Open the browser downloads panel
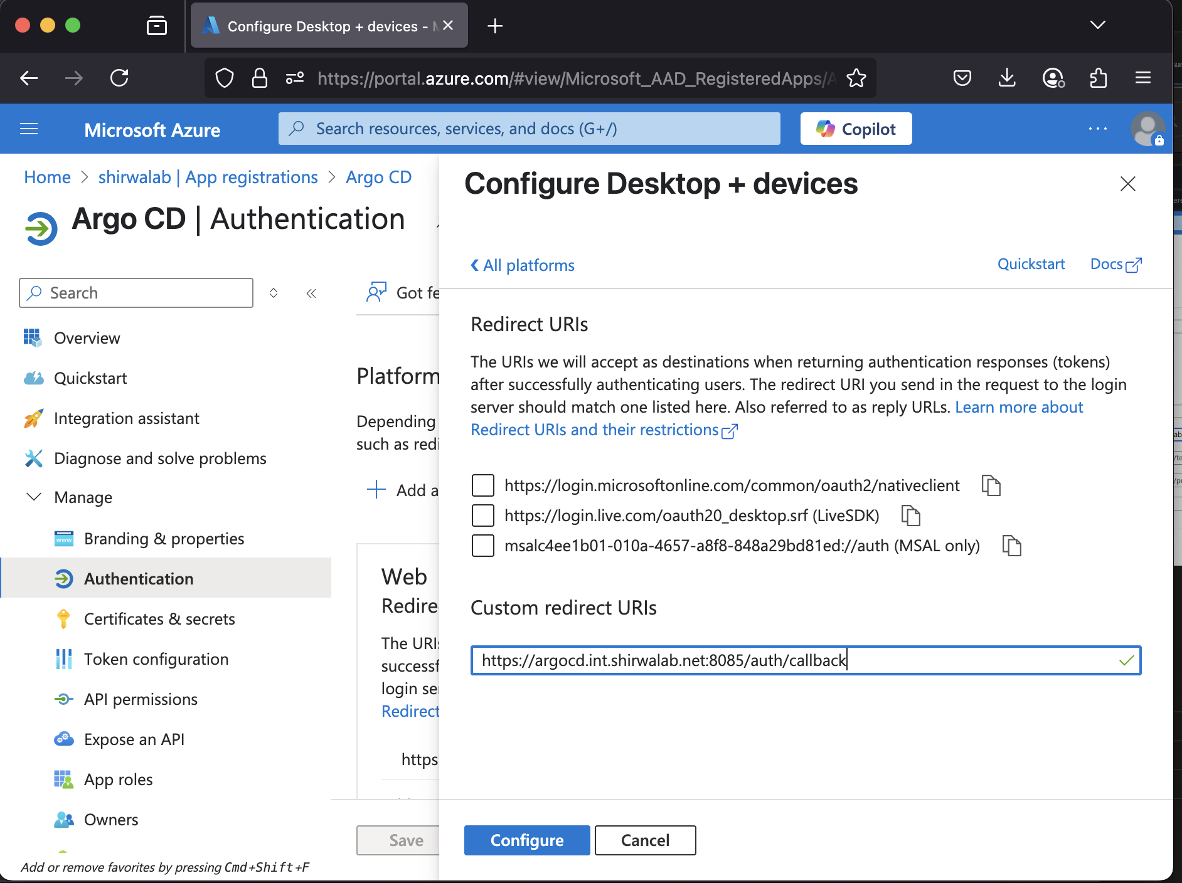This screenshot has height=883, width=1182. coord(1007,78)
